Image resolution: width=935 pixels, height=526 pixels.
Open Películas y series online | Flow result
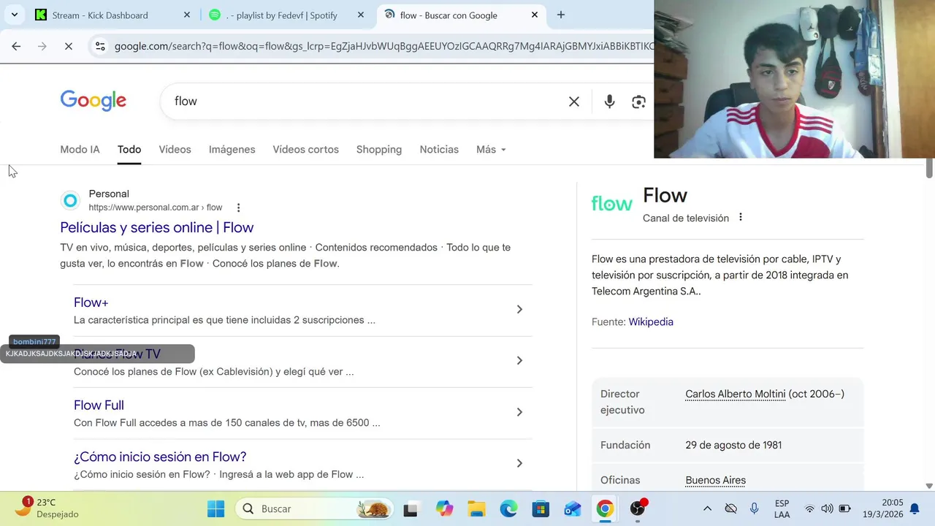[157, 227]
